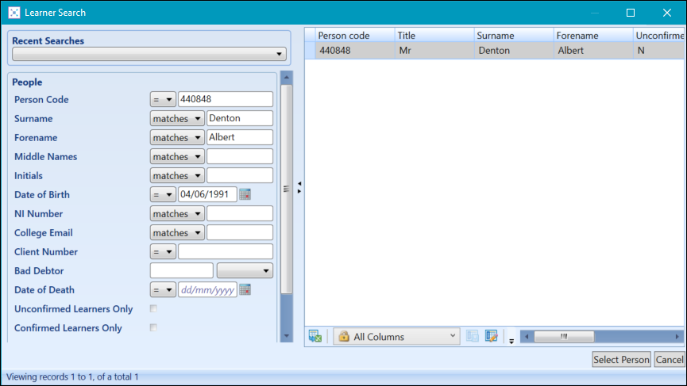Click the results scrollbar left arrow
This screenshot has height=386, width=687.
527,336
